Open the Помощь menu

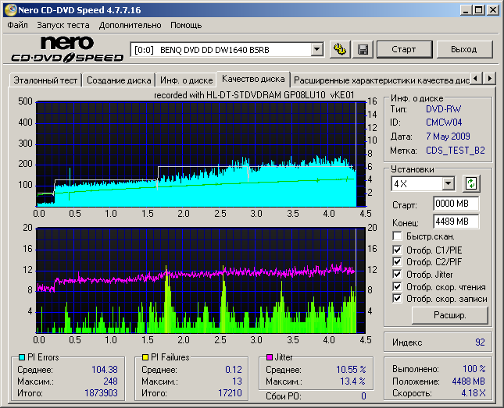tap(186, 25)
